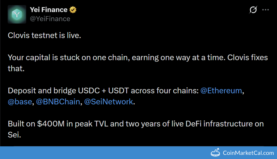Image resolution: width=277 pixels, height=159 pixels.
Task: Click the "Clovis testnet is live." line
Action: [x=44, y=36]
